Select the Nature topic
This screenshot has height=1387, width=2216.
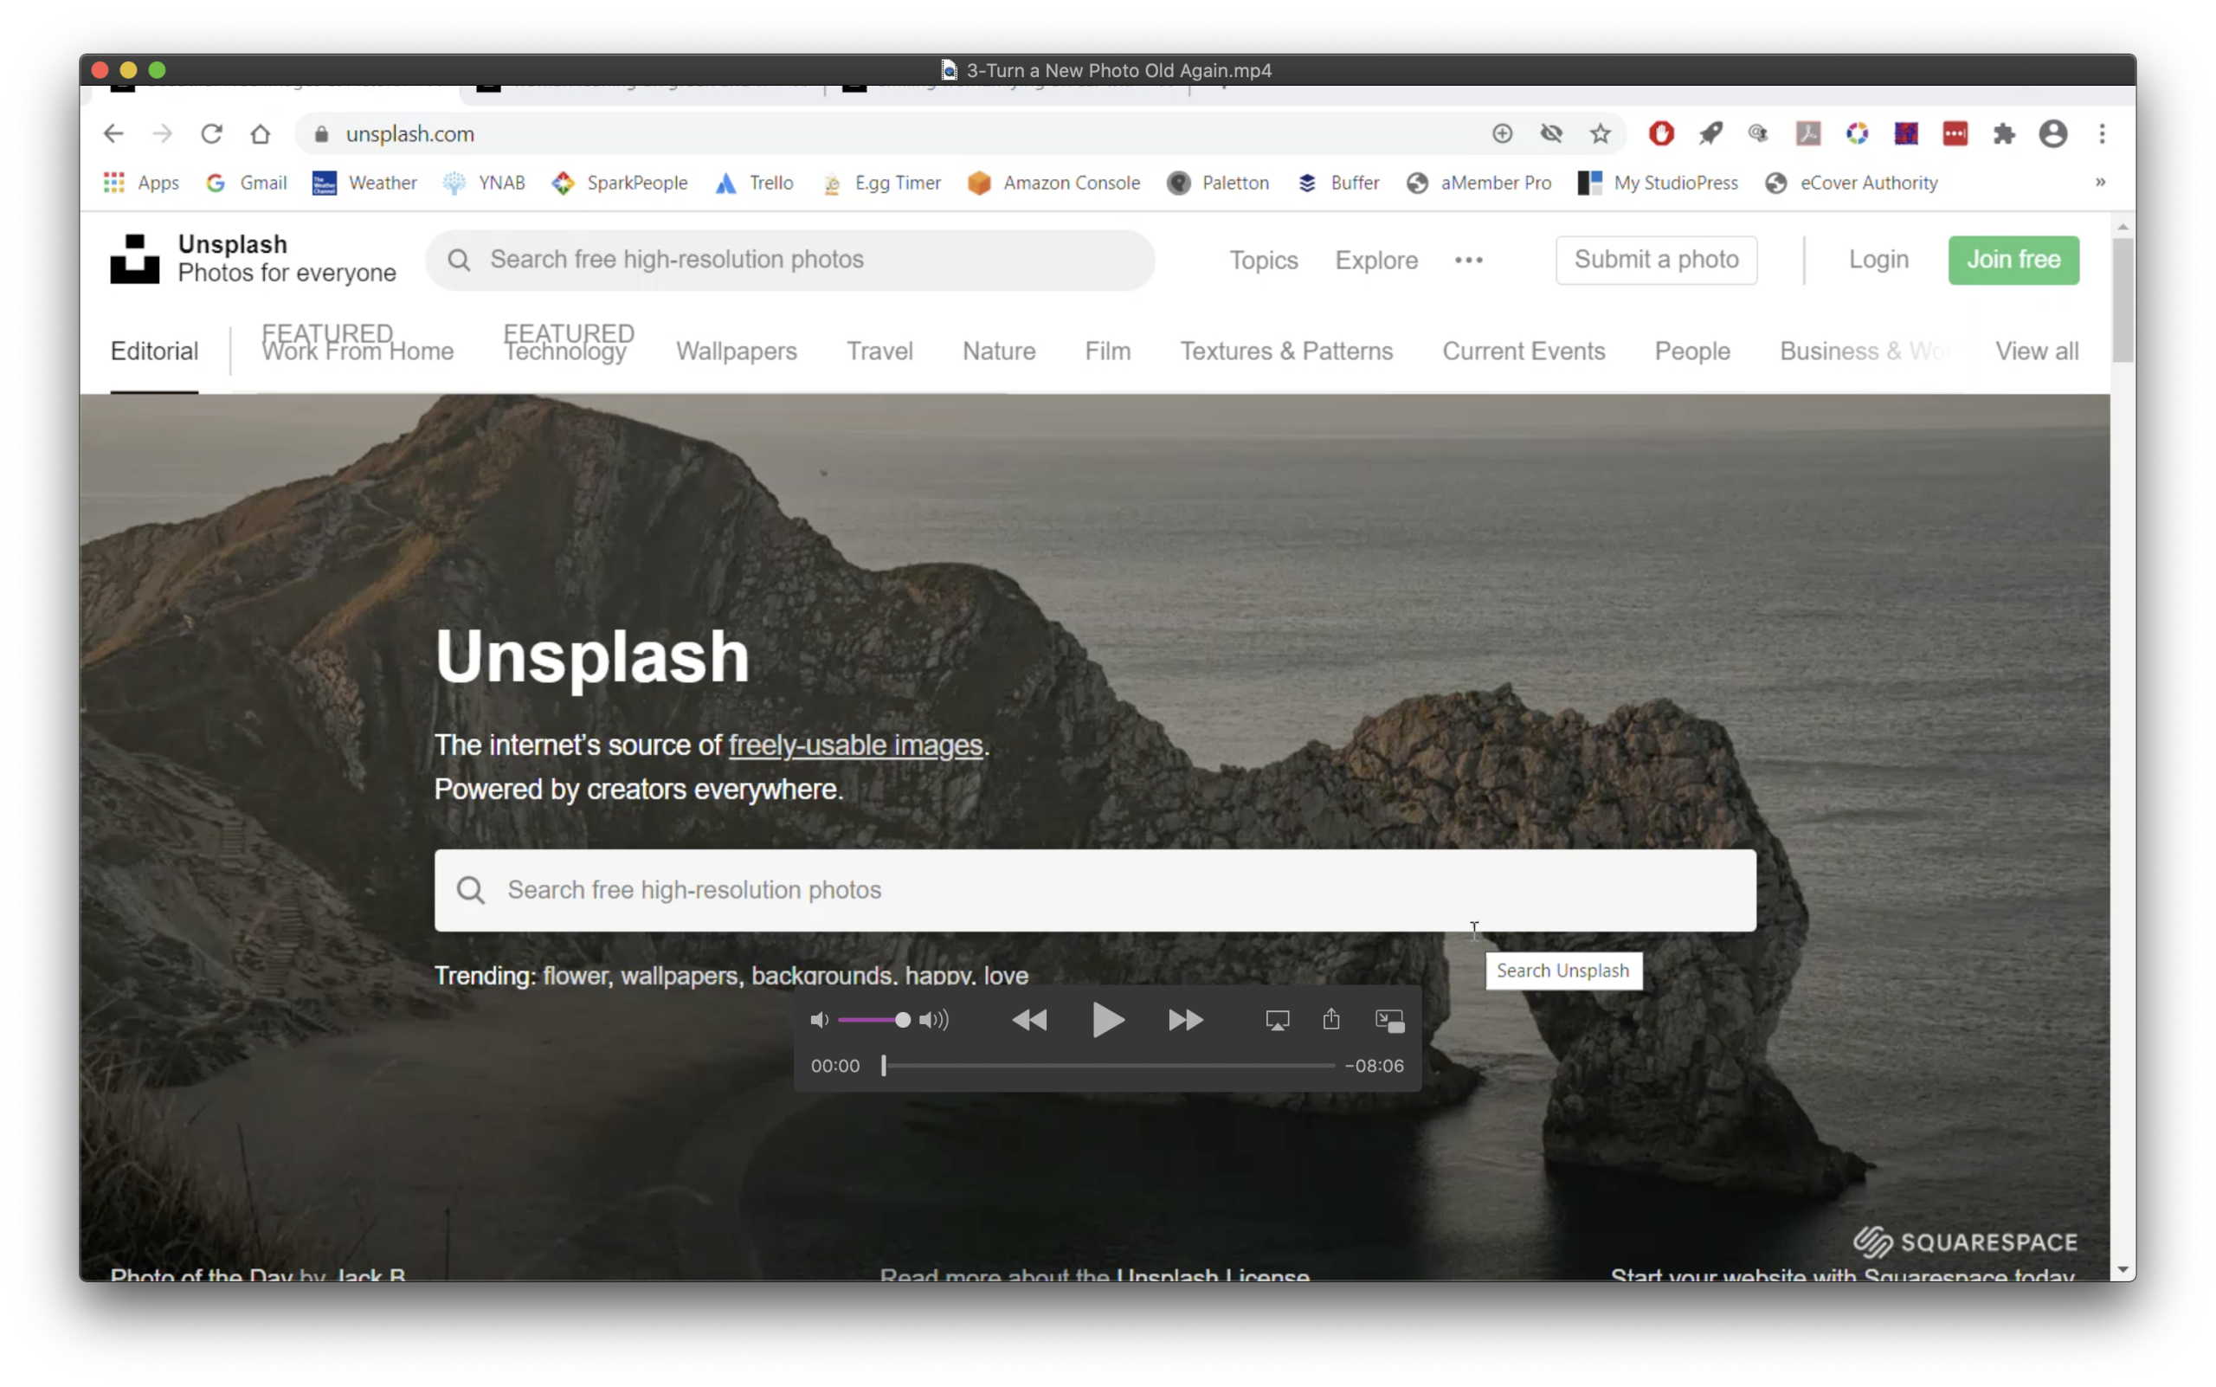998,352
